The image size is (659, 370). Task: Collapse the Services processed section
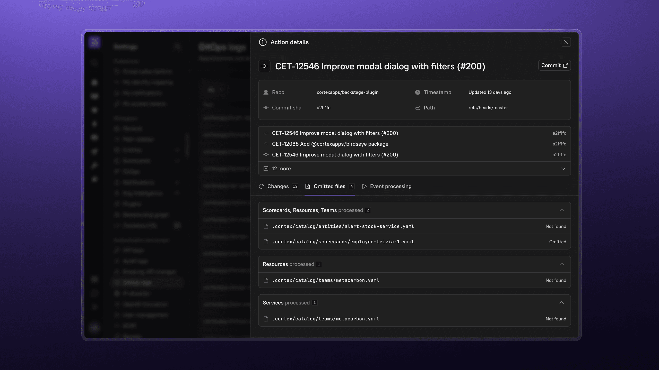(x=561, y=303)
